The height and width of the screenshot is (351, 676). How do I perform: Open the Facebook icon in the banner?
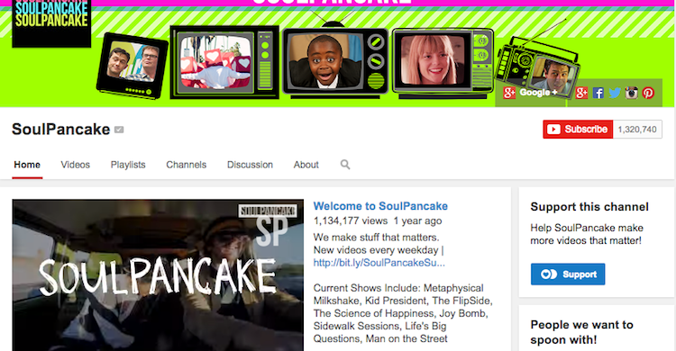point(598,93)
